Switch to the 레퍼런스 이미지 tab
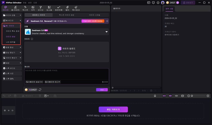Screen dimensions: 212x125 tap(38, 15)
